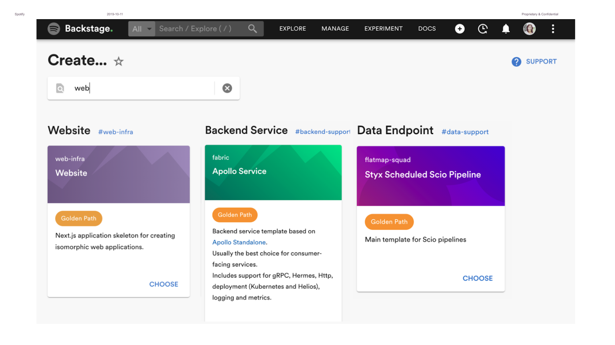The image size is (615, 345).
Task: Choose the Website template
Action: coord(164,284)
